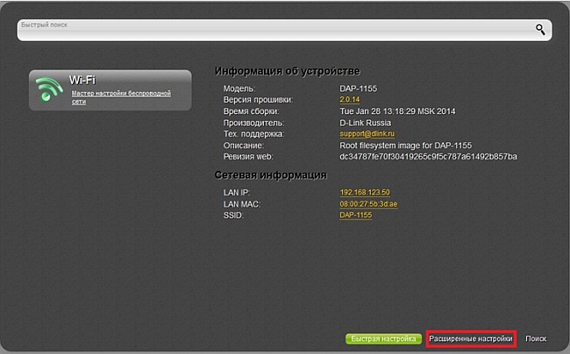Click the Поиск button at bottom right

tap(536, 337)
